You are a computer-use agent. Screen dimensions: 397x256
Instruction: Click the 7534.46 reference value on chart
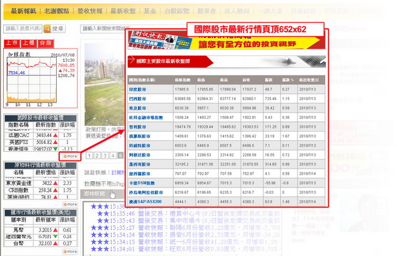[x=16, y=73]
